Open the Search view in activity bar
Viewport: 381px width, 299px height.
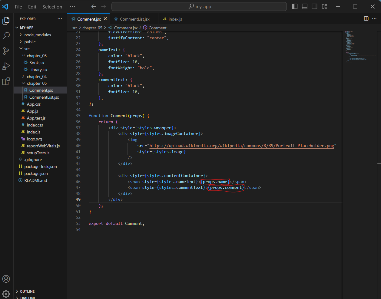[x=6, y=36]
